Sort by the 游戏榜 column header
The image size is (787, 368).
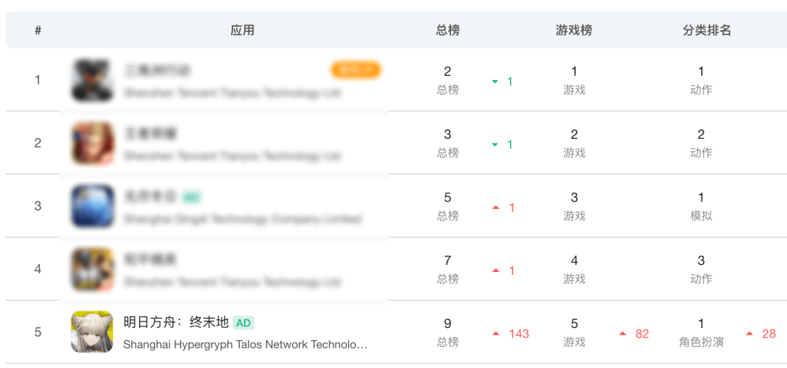pyautogui.click(x=574, y=30)
